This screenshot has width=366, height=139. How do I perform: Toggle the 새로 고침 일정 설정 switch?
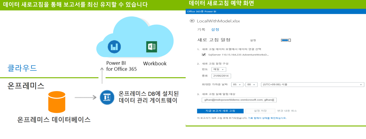pyautogui.click(x=286, y=40)
